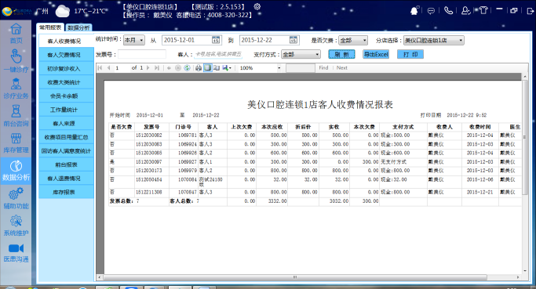Go to previous page of report
This screenshot has width=536, height=289.
(x=109, y=68)
